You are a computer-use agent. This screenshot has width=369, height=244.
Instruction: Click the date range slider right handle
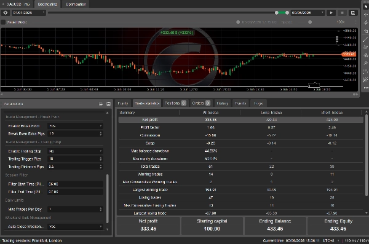click(287, 13)
